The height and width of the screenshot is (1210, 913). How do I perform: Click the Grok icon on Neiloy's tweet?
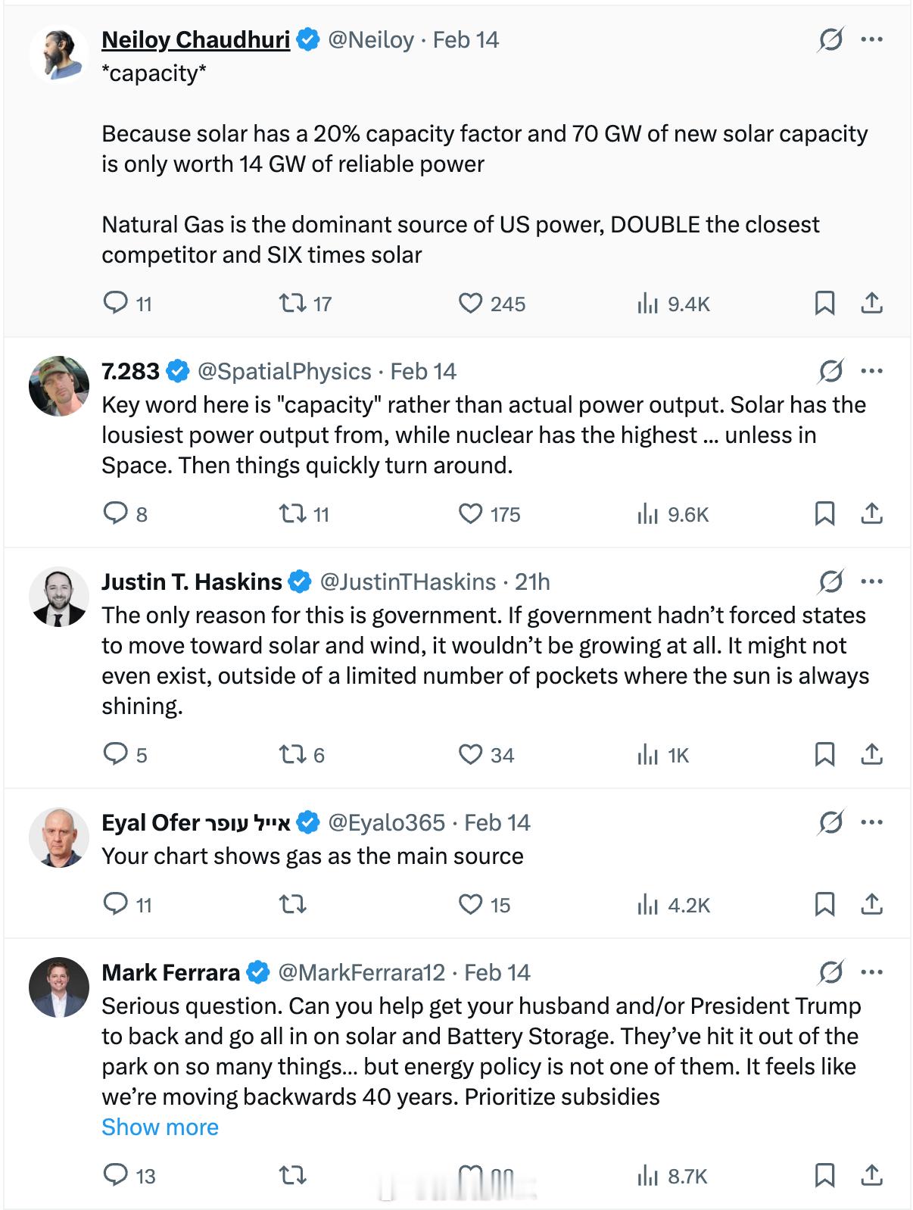(830, 39)
